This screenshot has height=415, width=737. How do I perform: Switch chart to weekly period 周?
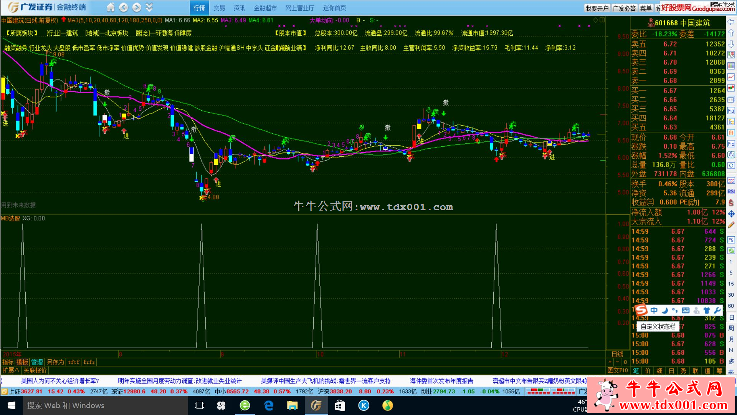pyautogui.click(x=731, y=328)
